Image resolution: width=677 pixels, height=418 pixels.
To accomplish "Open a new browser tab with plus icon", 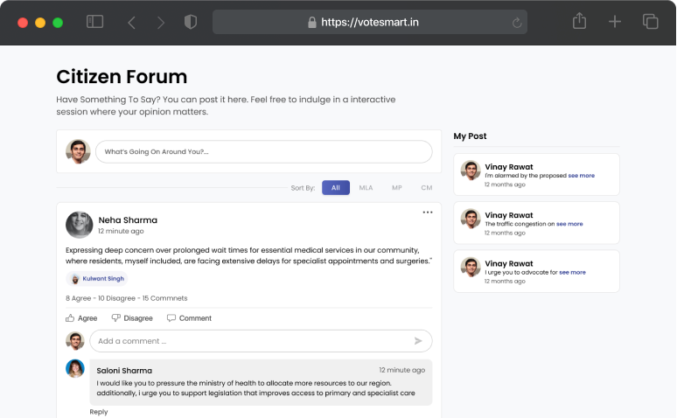I will [615, 22].
